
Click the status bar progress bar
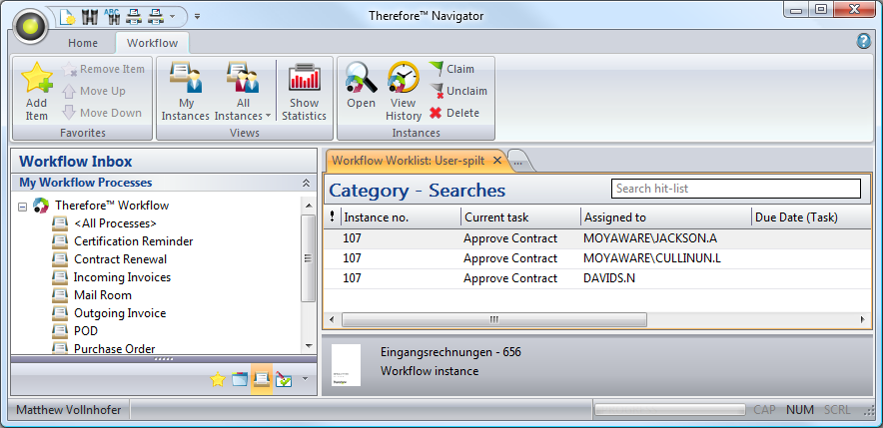coord(668,409)
